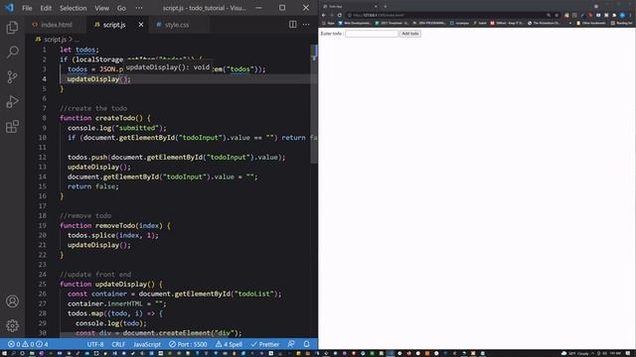Bookmark this page with star icon

556,15
